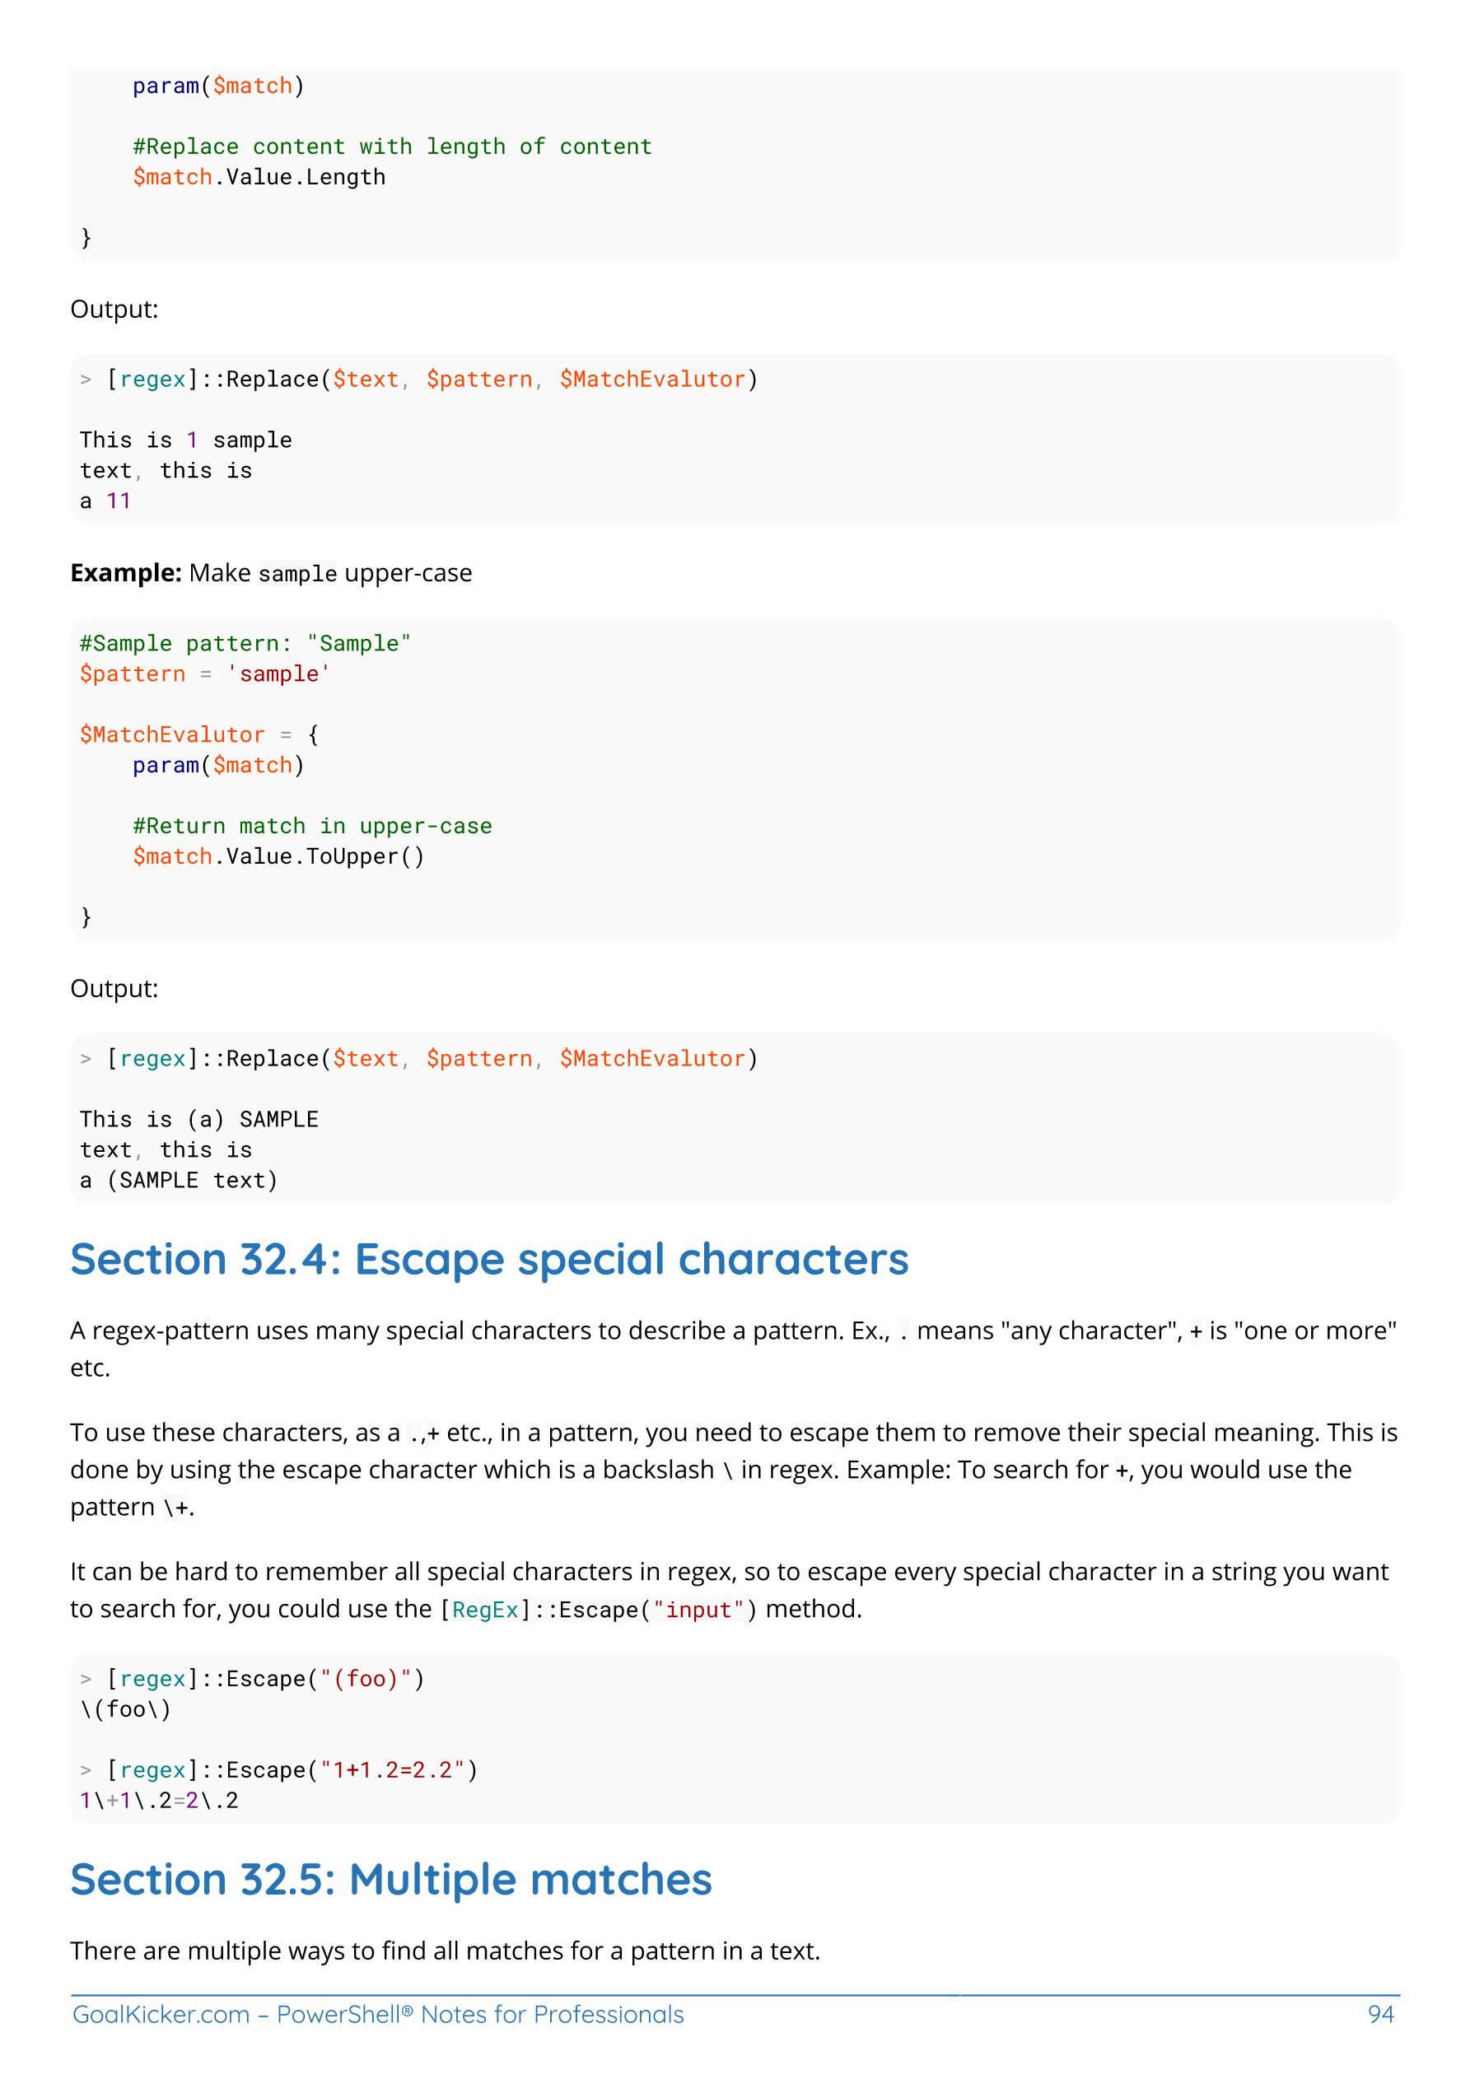Click the second 'Output:' label above SAMPLE output
The width and height of the screenshot is (1470, 2079).
tap(114, 989)
